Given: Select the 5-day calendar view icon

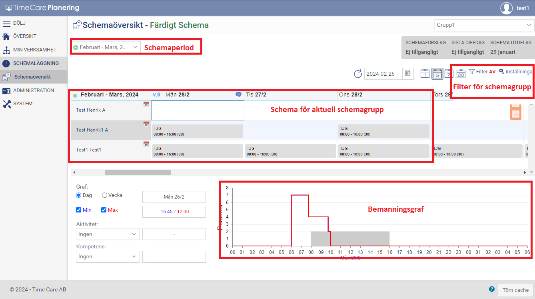Looking at the screenshot, I should [x=437, y=74].
